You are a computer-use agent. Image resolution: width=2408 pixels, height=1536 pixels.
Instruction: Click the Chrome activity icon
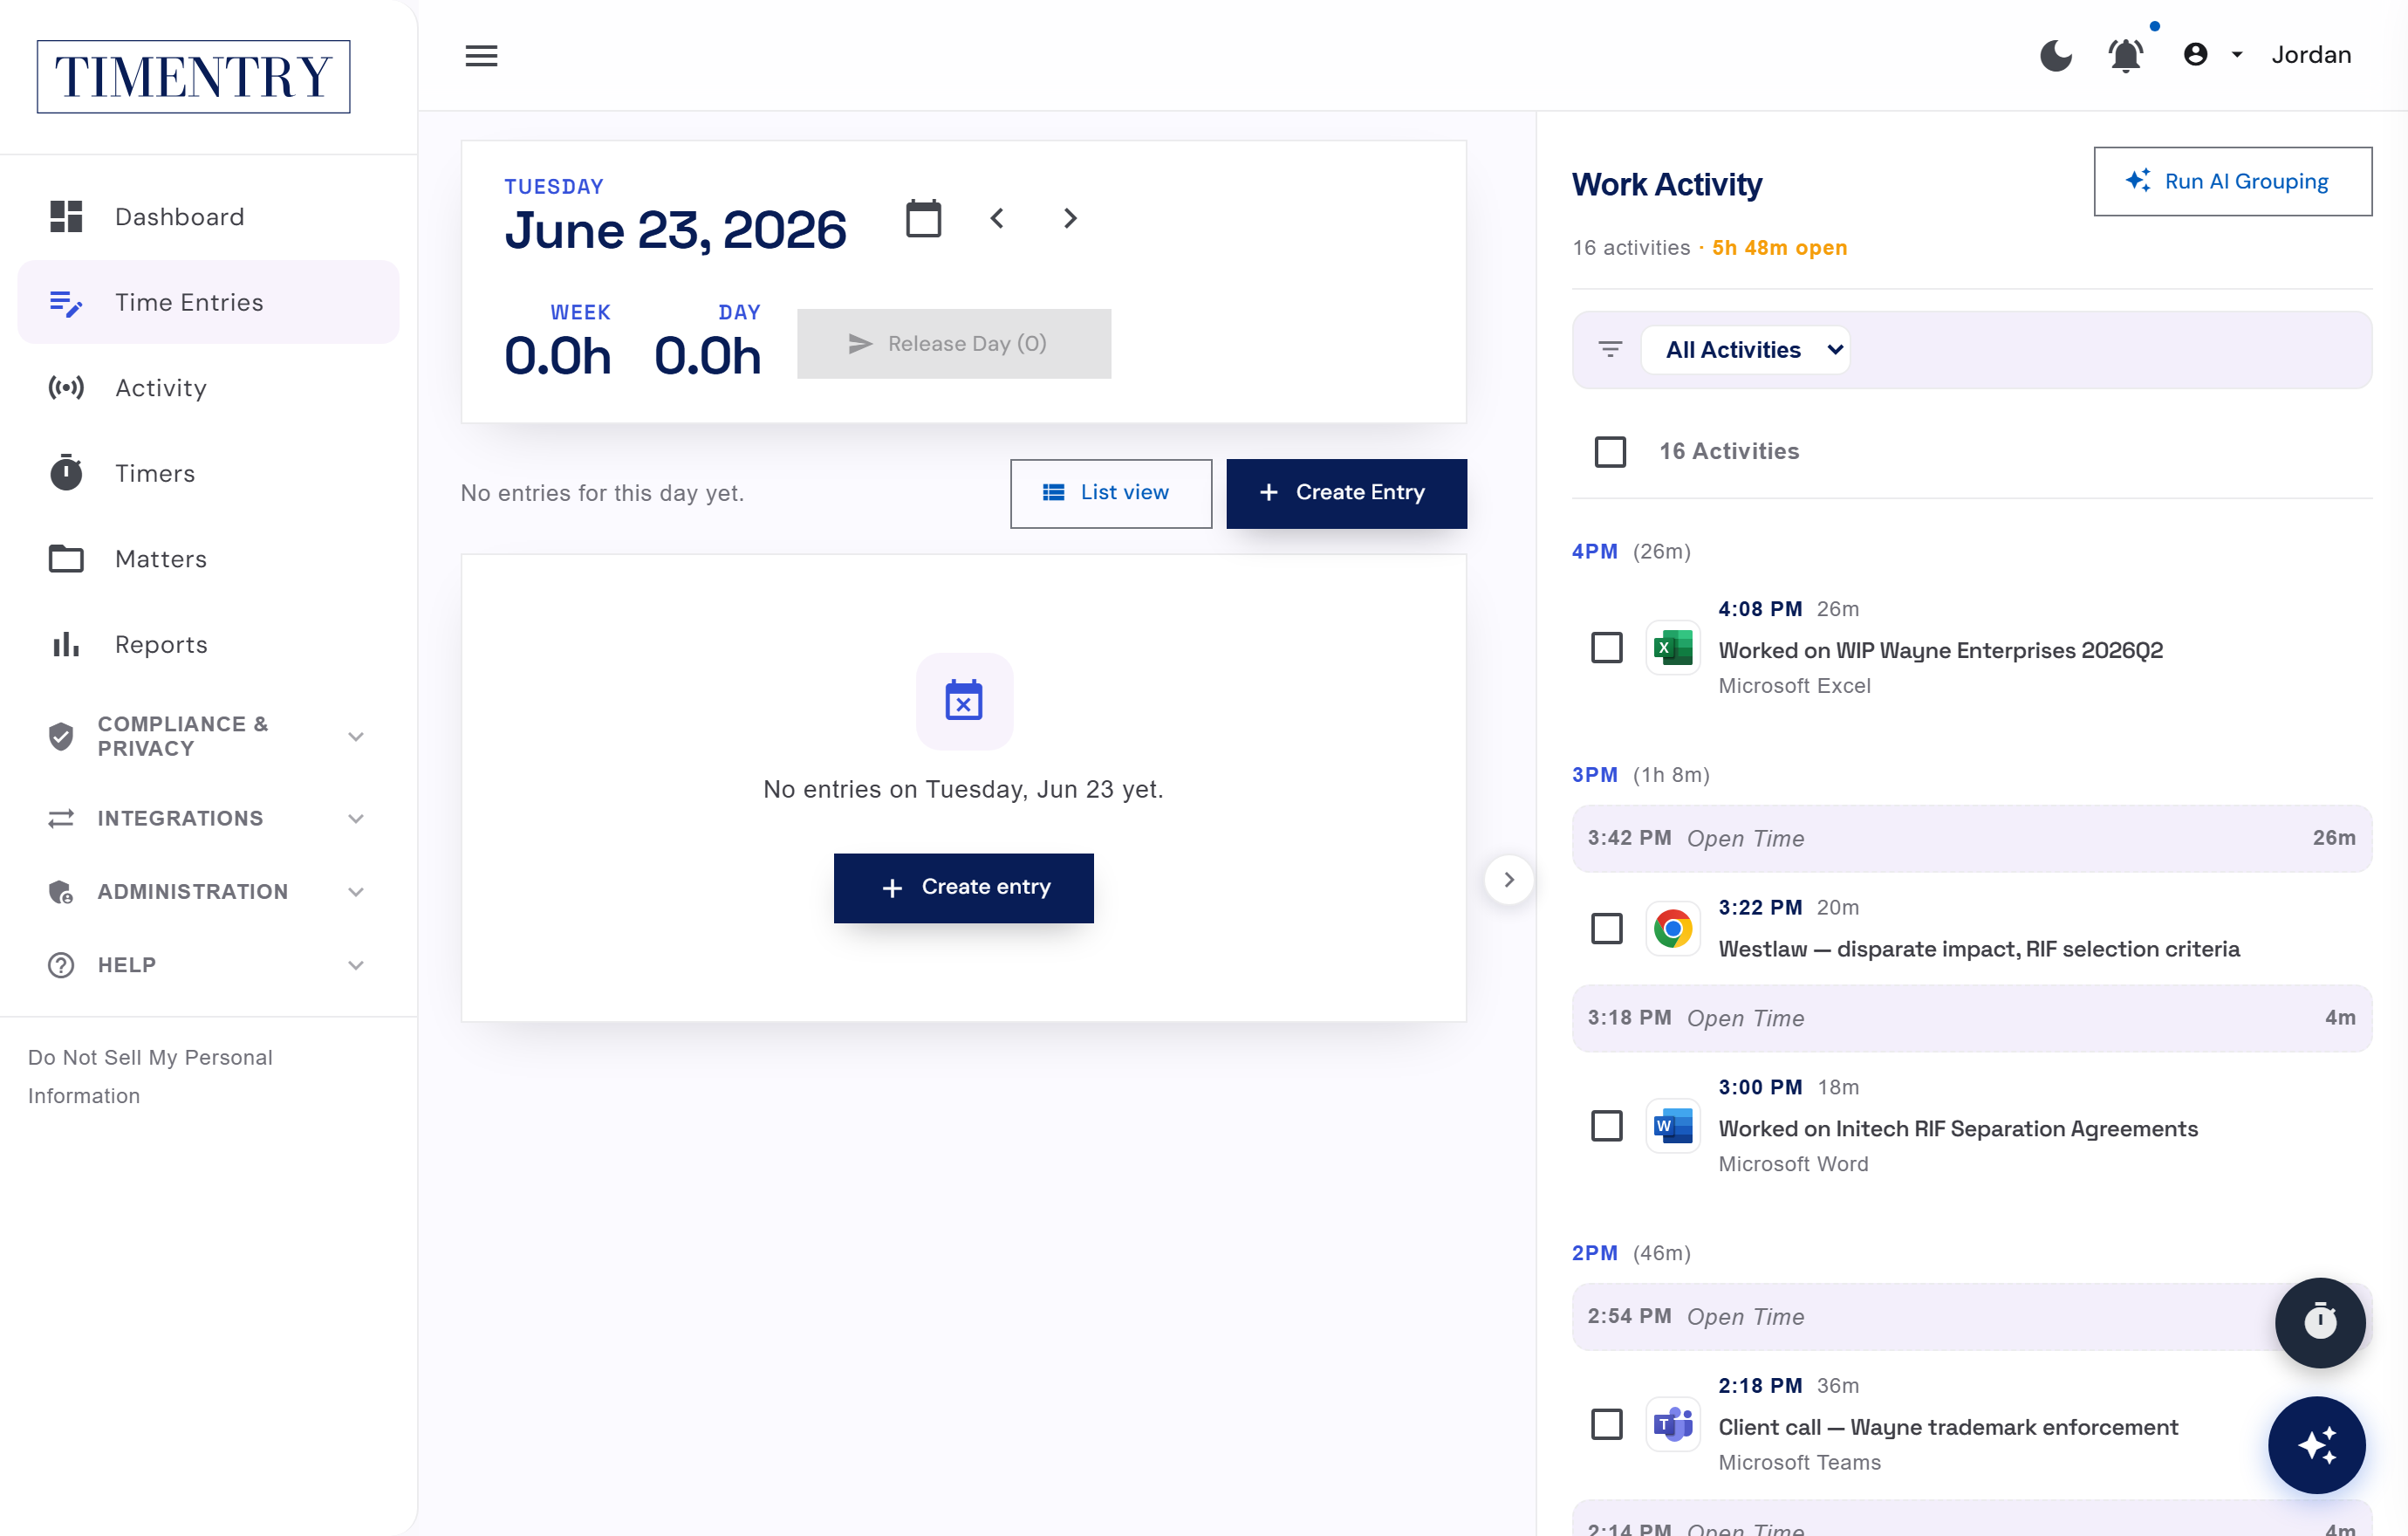[1673, 928]
